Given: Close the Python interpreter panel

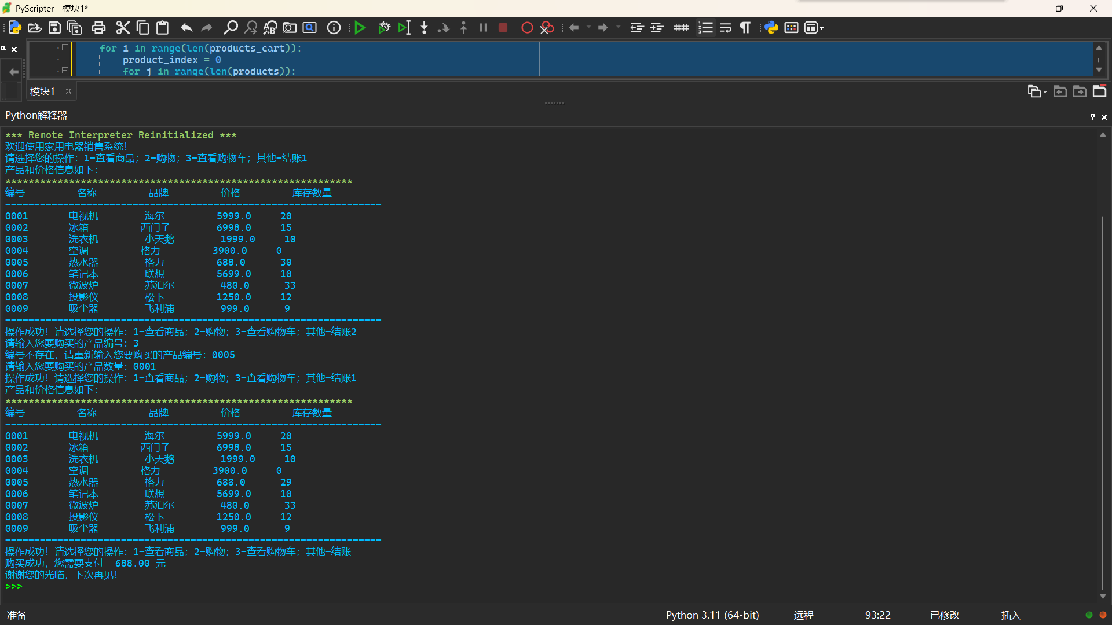Looking at the screenshot, I should [1104, 117].
